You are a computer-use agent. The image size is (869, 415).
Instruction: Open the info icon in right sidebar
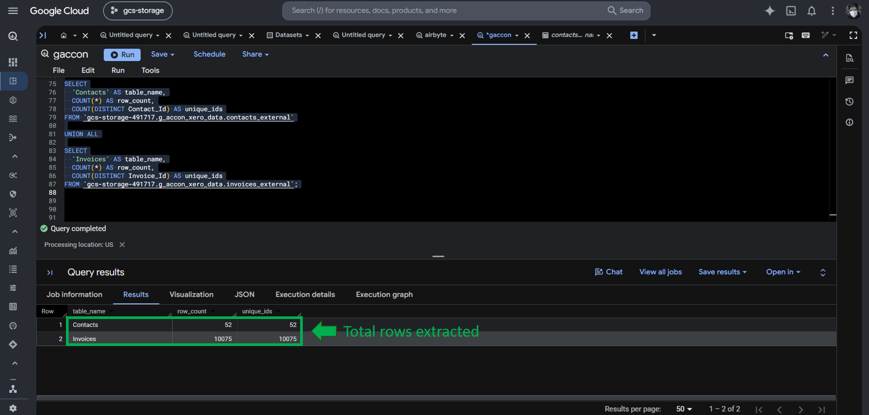tap(849, 123)
